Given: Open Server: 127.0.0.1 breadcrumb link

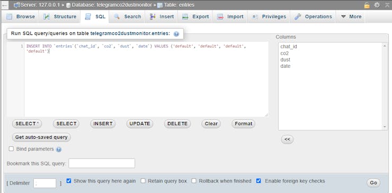Looking at the screenshot, I should tap(40, 5).
